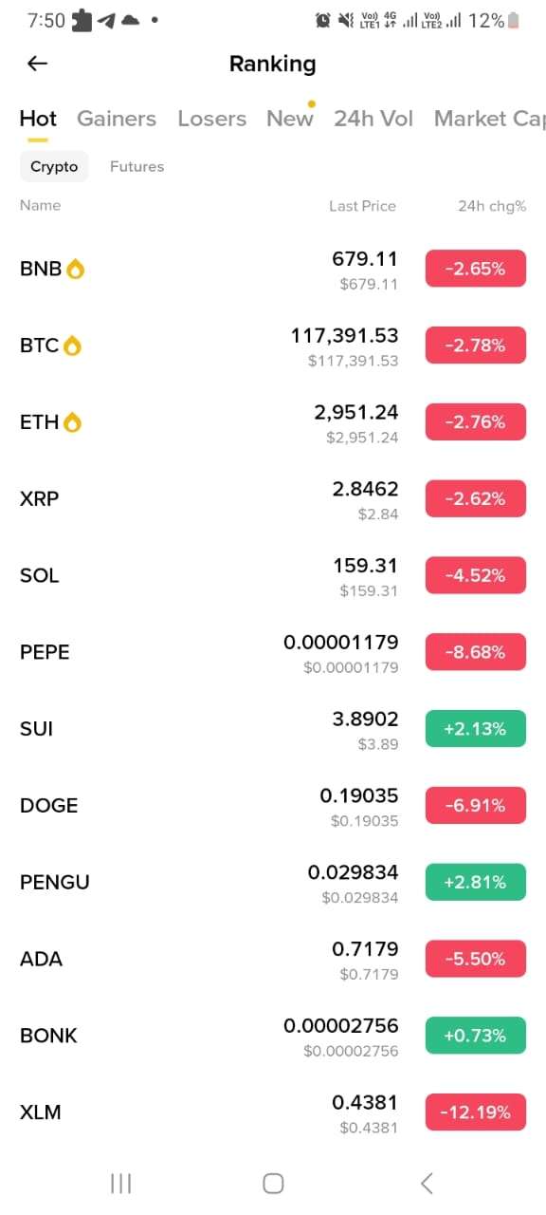Switch to the Futures filter chip
The width and height of the screenshot is (546, 1215).
point(136,166)
